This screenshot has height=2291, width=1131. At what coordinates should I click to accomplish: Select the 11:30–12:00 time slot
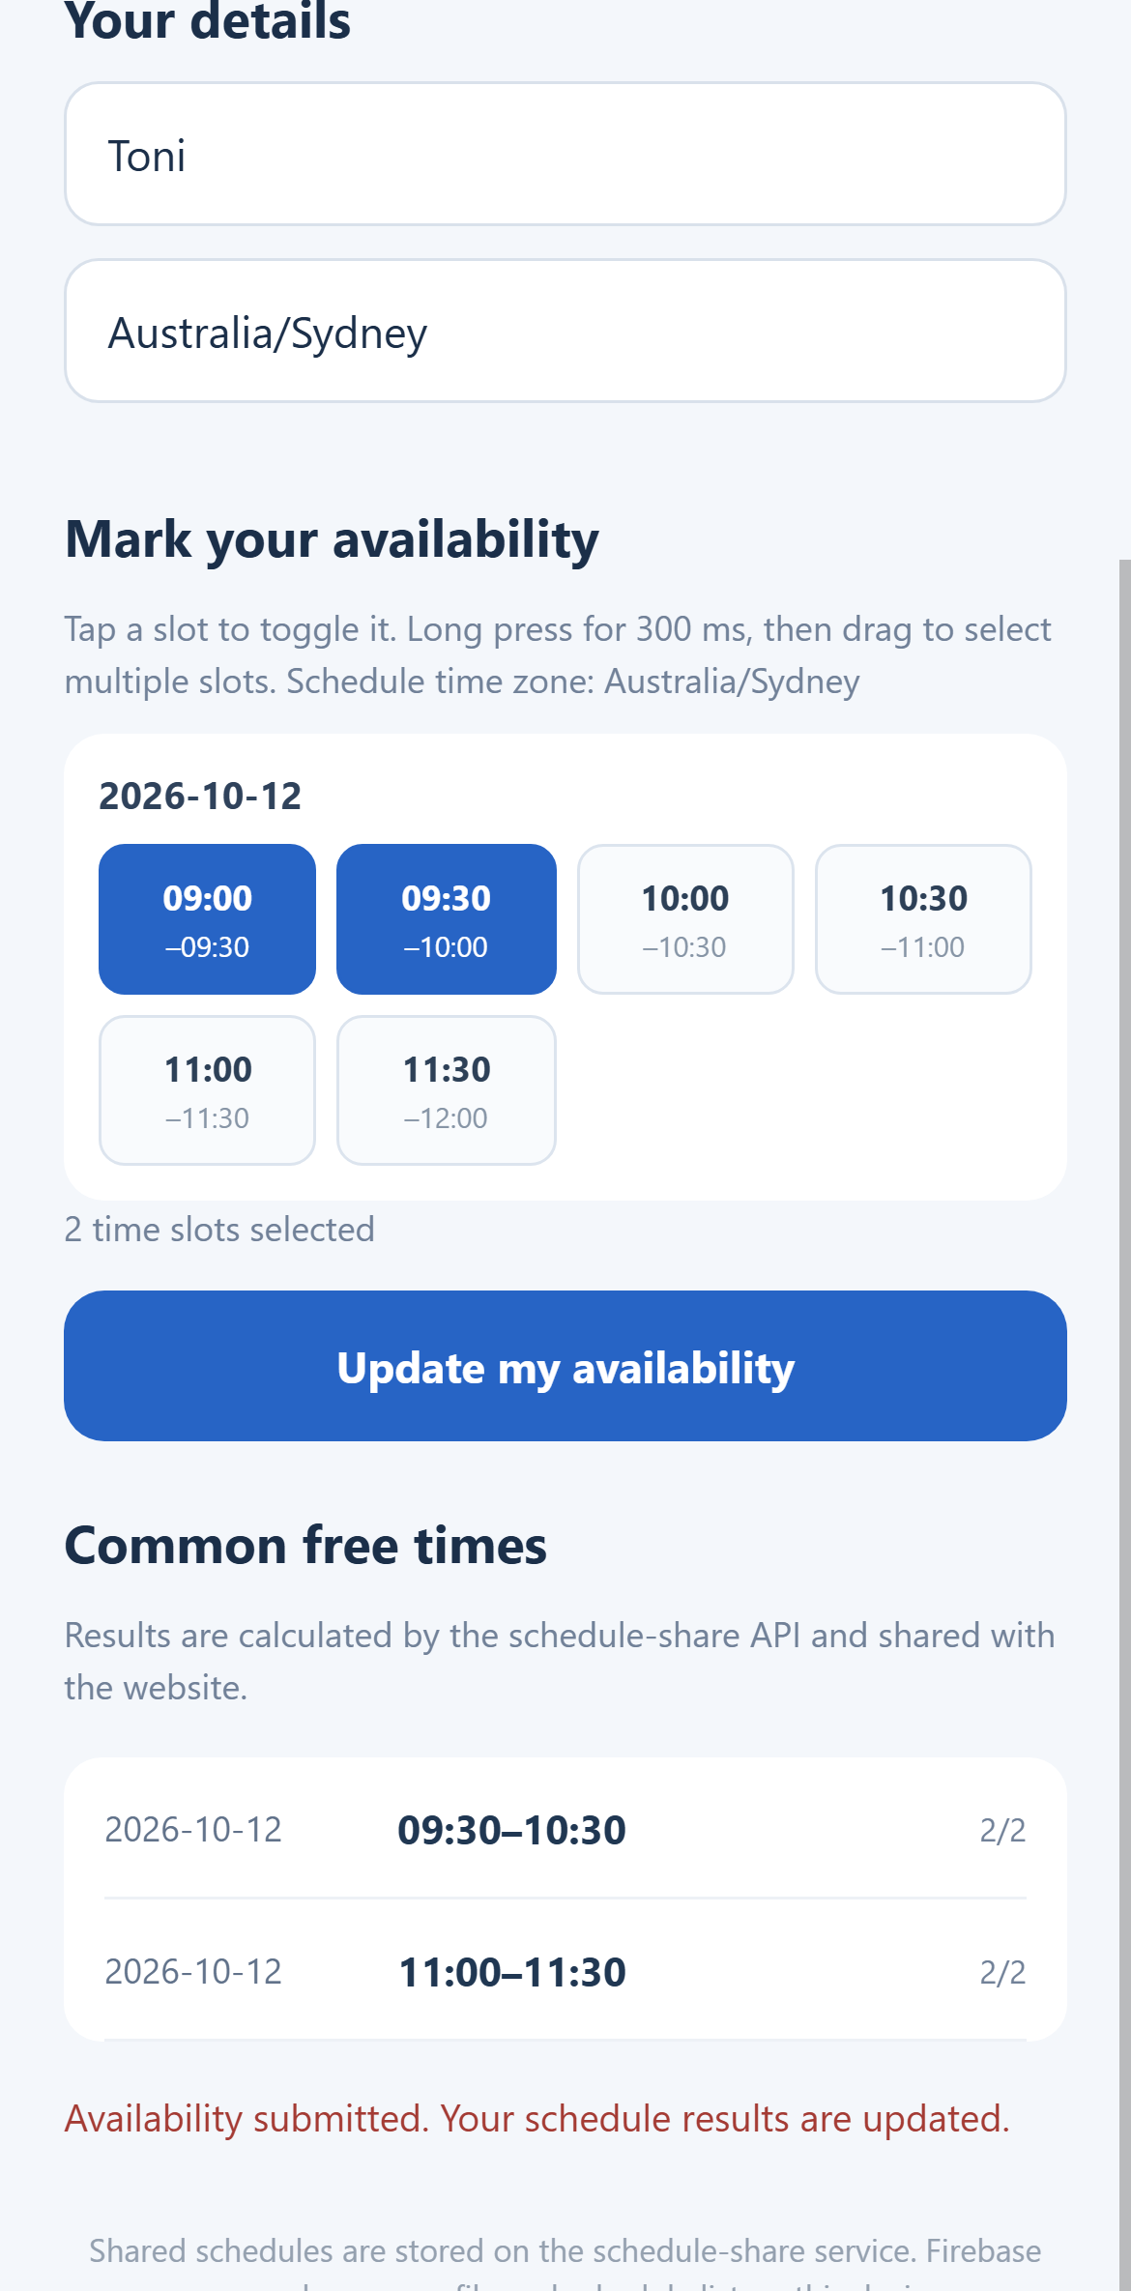tap(447, 1090)
